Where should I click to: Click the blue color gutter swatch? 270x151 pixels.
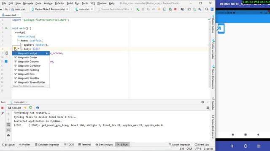6,61
